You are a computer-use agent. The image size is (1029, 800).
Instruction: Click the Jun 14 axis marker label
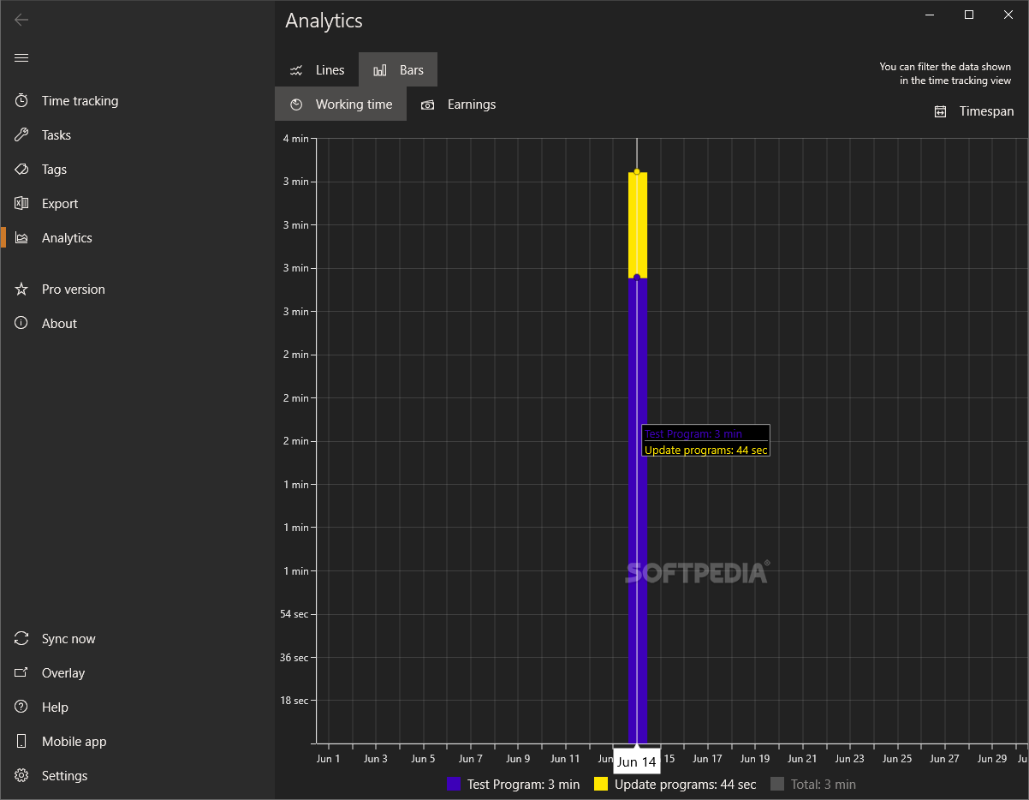point(637,761)
